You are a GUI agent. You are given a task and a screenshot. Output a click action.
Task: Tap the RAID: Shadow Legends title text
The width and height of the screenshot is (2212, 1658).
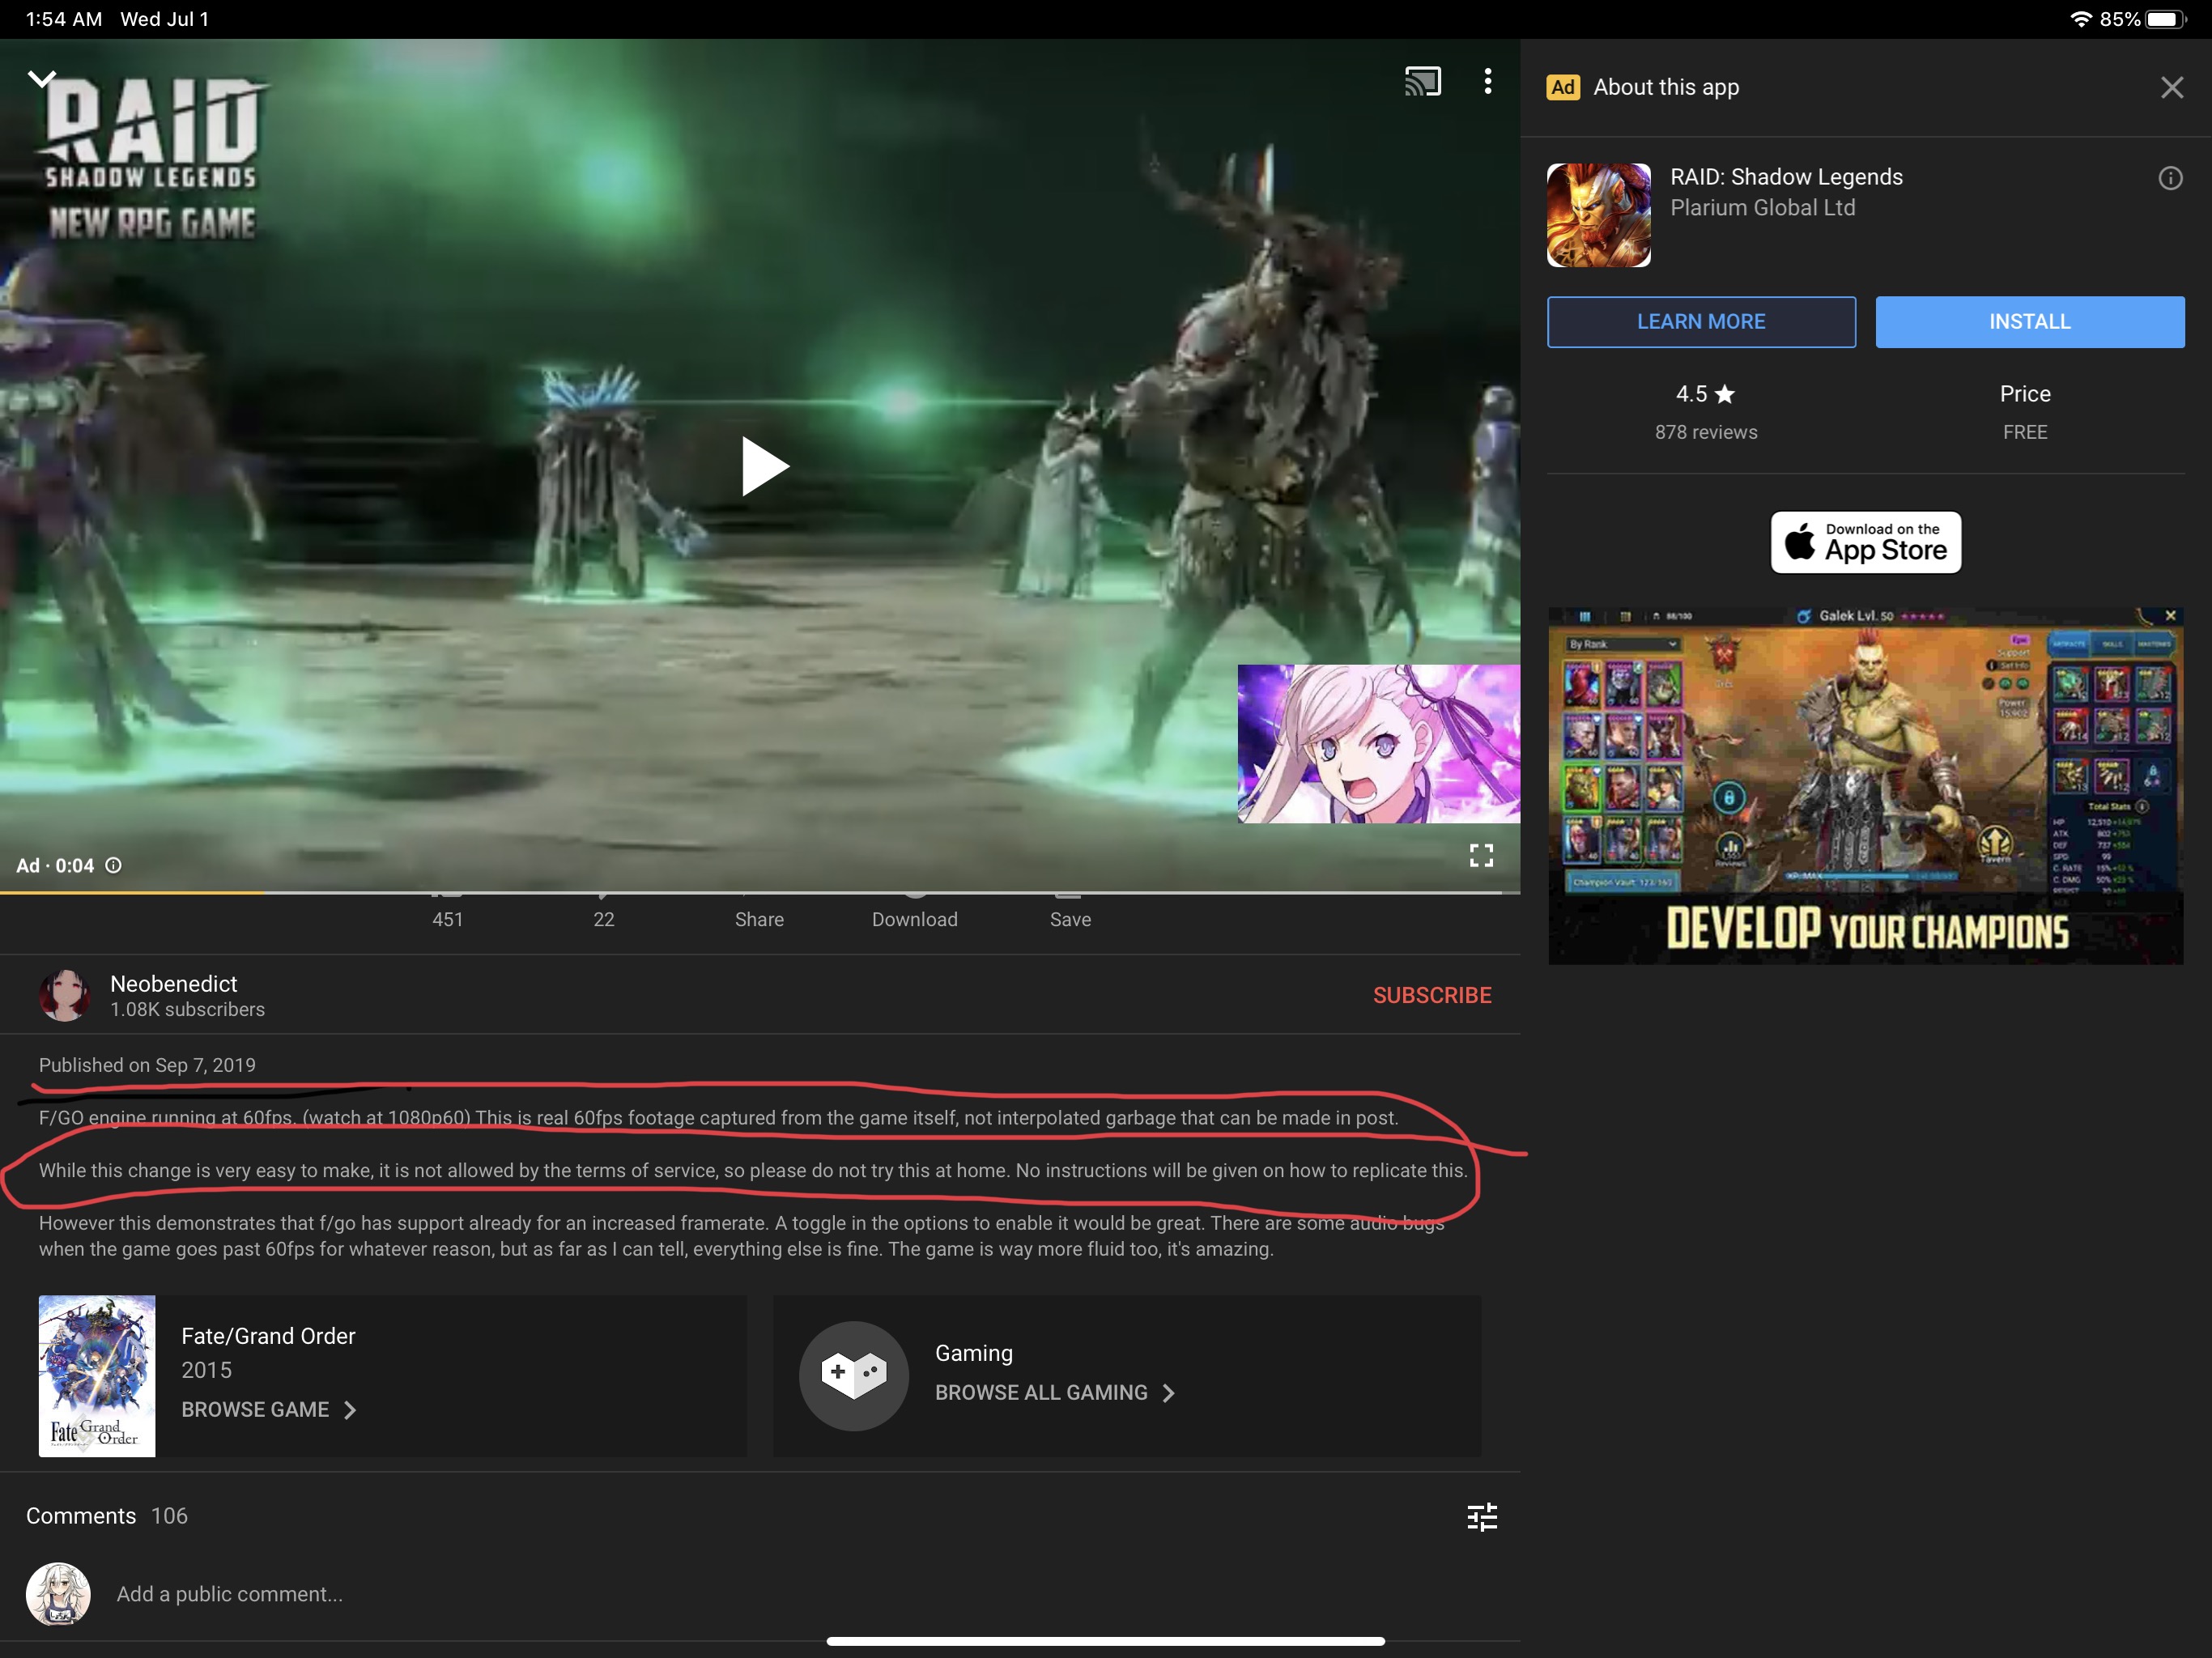(x=1786, y=177)
